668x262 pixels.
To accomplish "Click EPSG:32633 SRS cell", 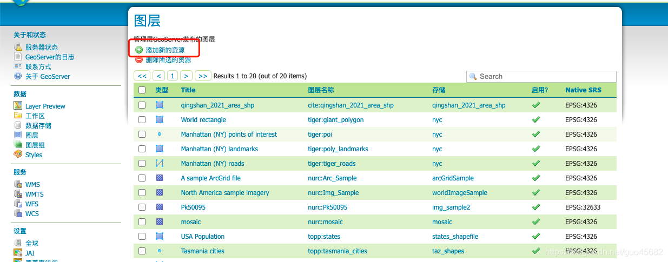I will [583, 207].
